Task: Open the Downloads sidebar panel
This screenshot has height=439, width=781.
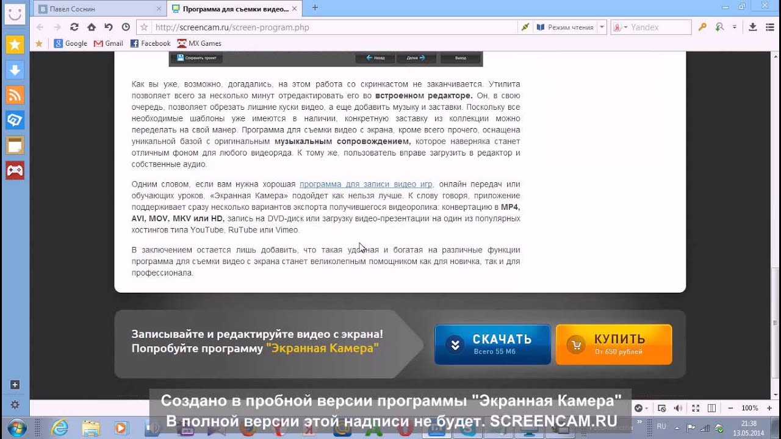Action: click(x=15, y=70)
